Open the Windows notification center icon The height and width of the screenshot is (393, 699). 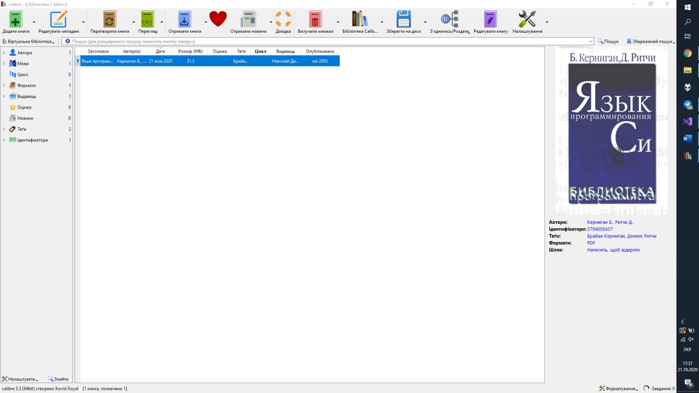pyautogui.click(x=688, y=383)
